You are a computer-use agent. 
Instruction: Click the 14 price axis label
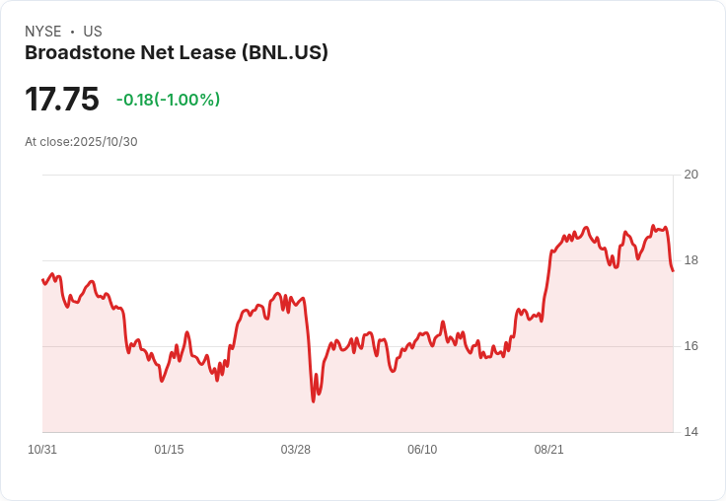[x=690, y=432]
